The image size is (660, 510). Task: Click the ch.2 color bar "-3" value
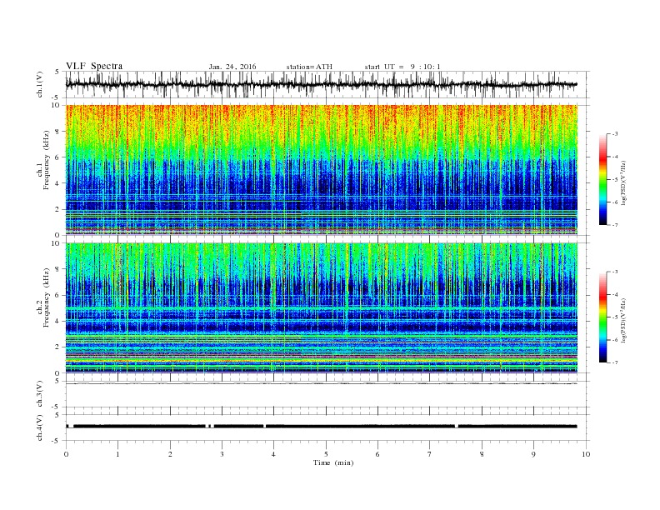(x=614, y=272)
